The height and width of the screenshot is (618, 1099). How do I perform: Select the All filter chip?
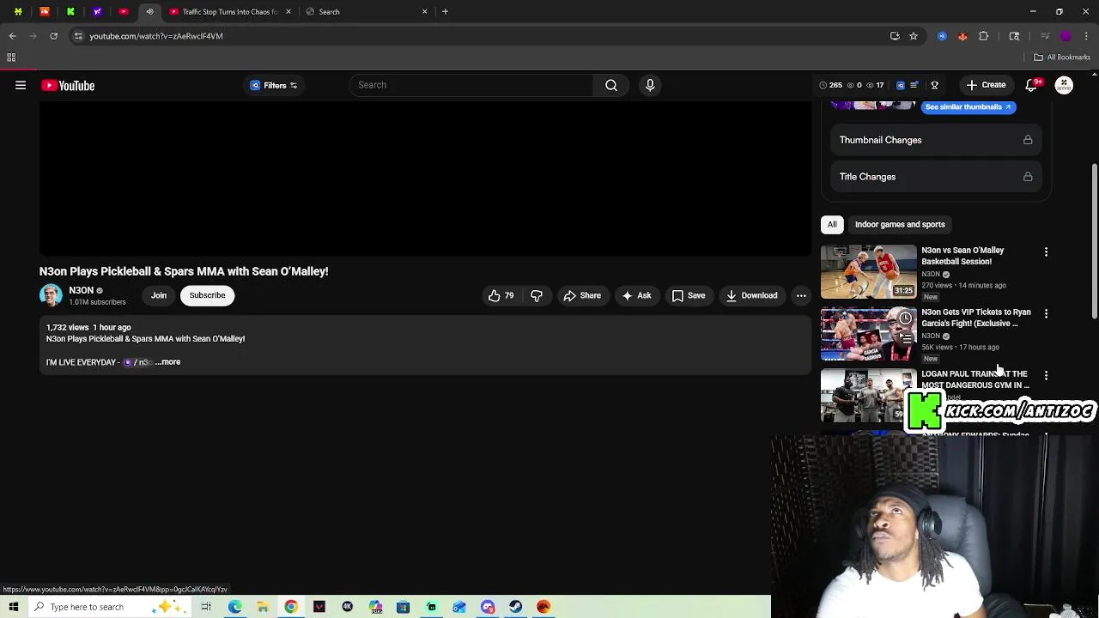(832, 224)
